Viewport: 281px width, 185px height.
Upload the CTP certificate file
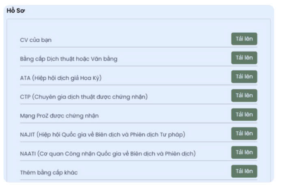click(244, 96)
